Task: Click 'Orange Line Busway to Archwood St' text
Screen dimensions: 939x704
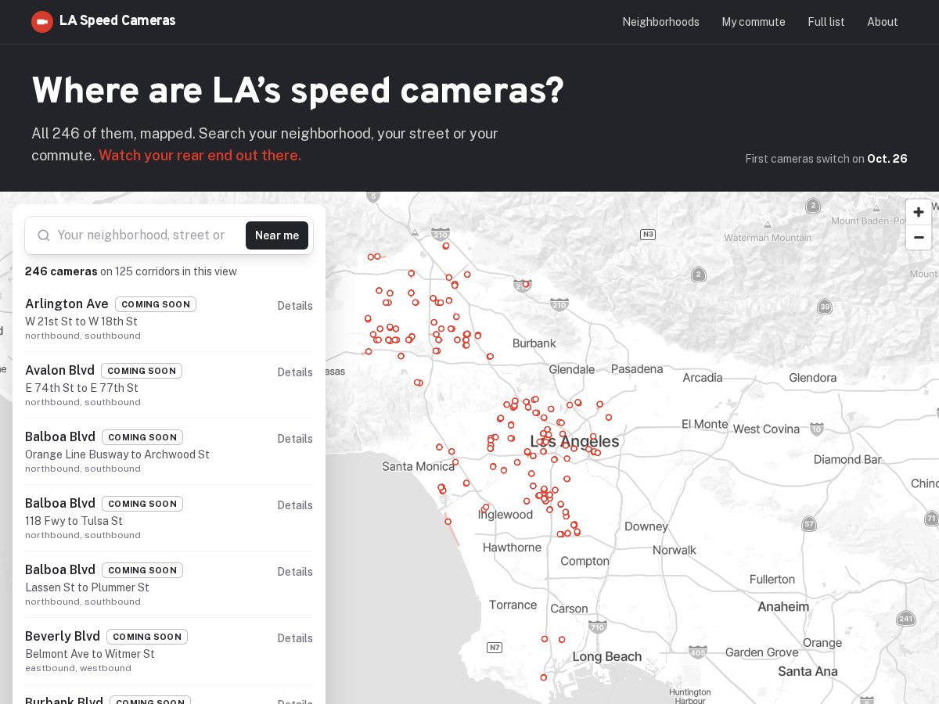Action: [x=117, y=454]
